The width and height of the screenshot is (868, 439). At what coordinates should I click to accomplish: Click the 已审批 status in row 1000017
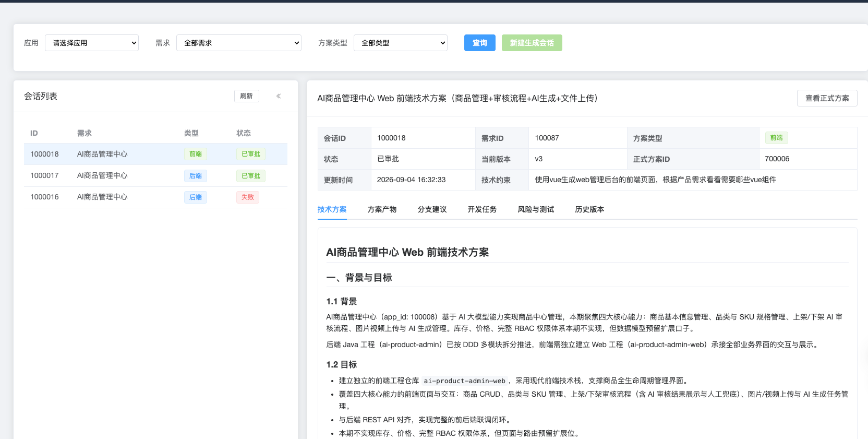[251, 176]
